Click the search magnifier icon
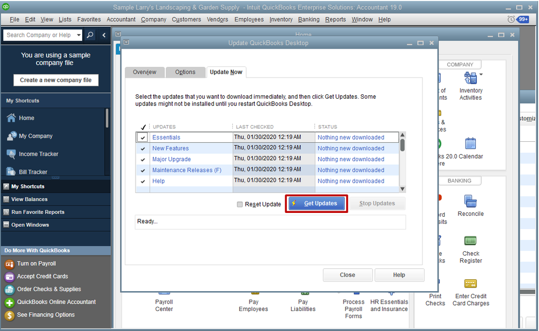 [90, 35]
